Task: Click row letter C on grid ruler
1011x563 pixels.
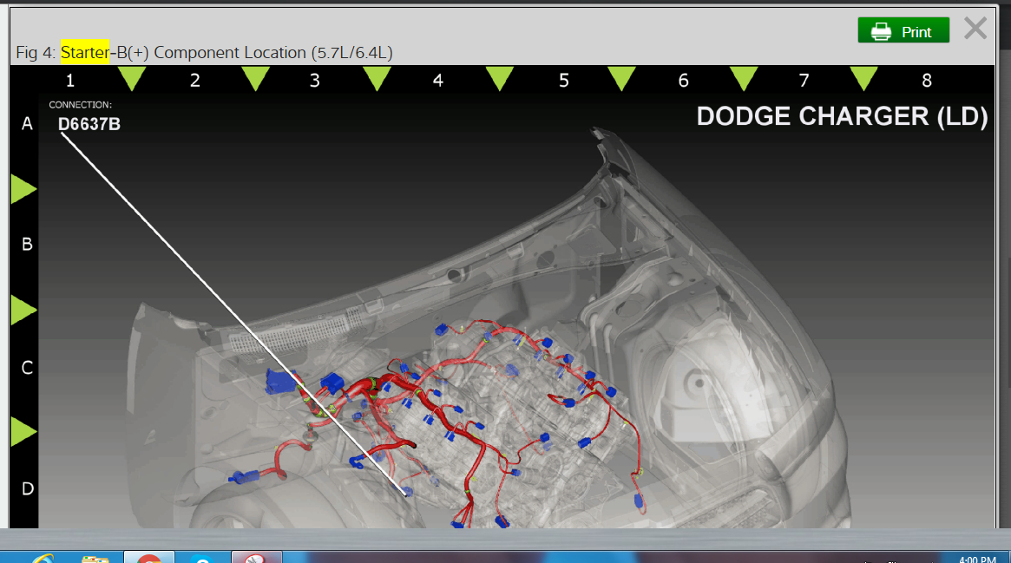Action: pos(27,368)
